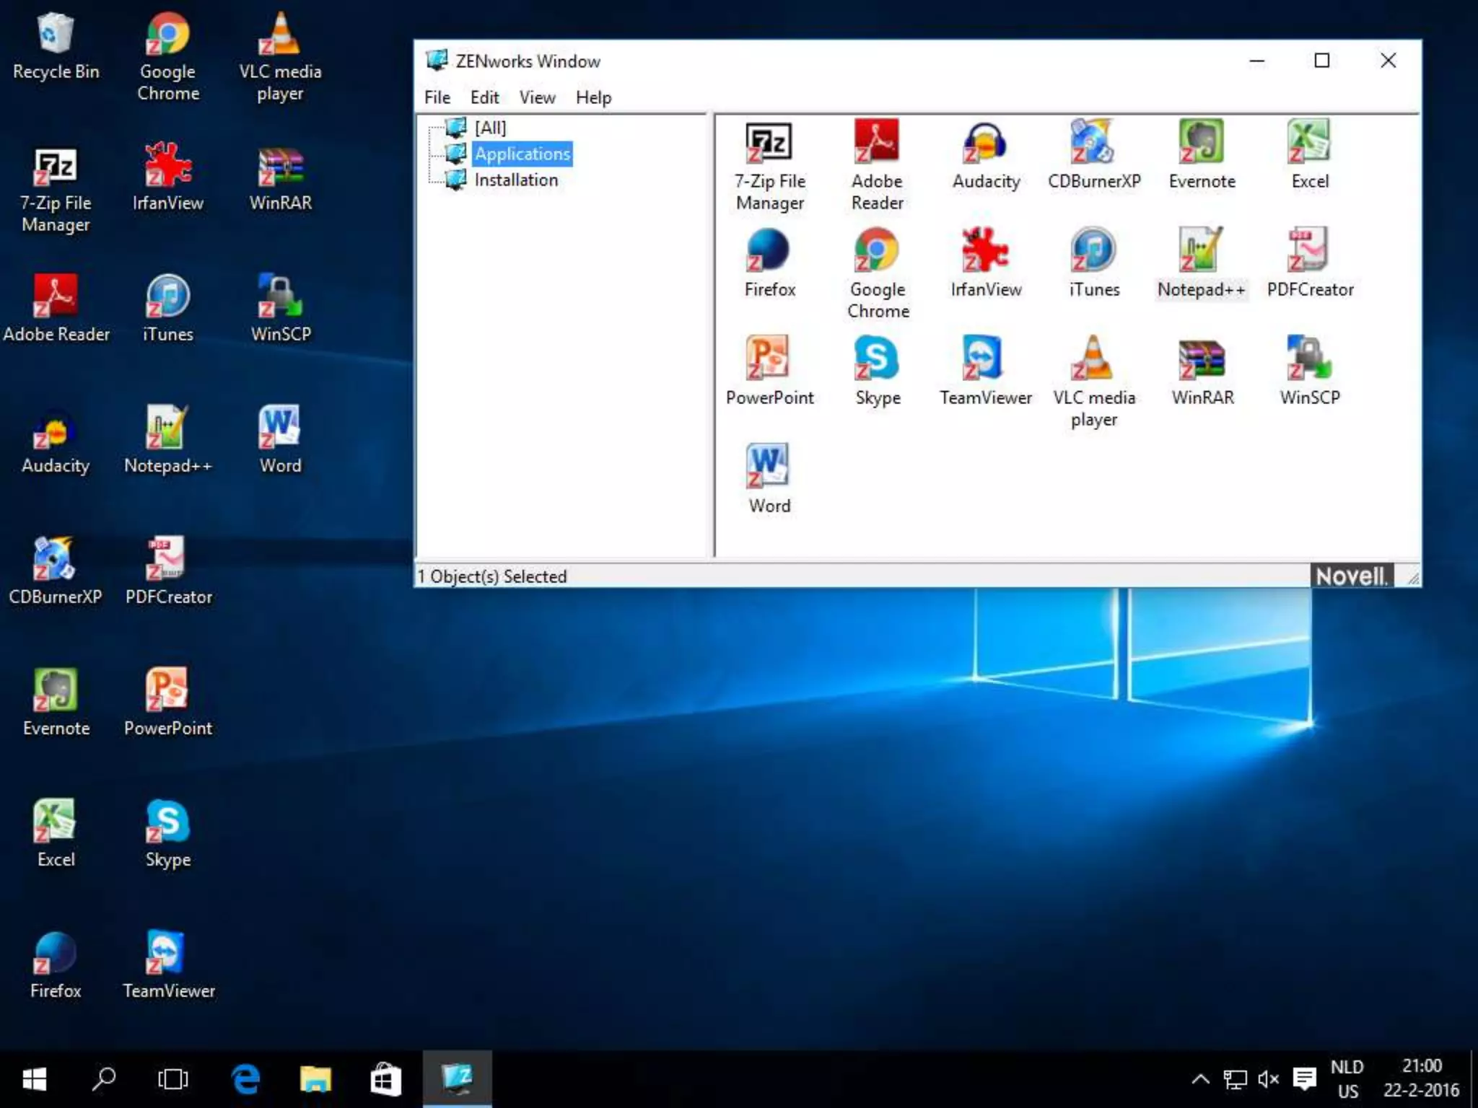The height and width of the screenshot is (1108, 1478).
Task: Open Task View from taskbar
Action: (173, 1079)
